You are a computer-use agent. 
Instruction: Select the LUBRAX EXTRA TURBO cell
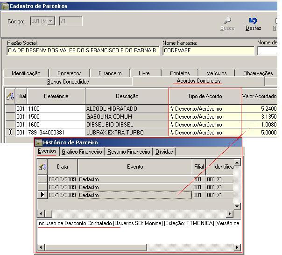(127, 133)
